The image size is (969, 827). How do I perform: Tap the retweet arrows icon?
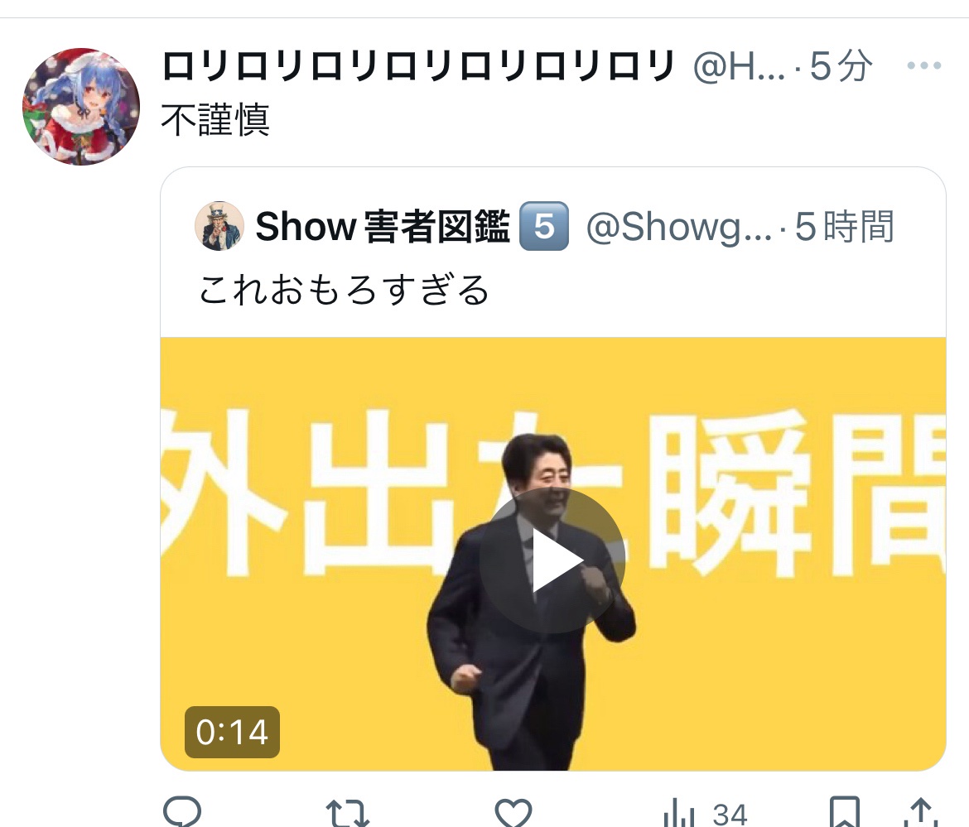tap(347, 813)
